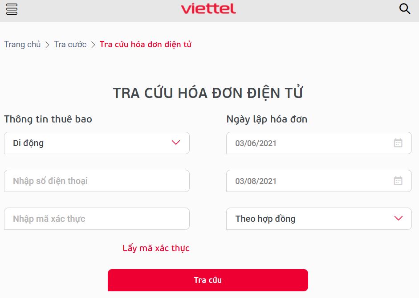The image size is (419, 298).
Task: Click the chevron on Theo hợp đồng selector
Action: tap(398, 219)
